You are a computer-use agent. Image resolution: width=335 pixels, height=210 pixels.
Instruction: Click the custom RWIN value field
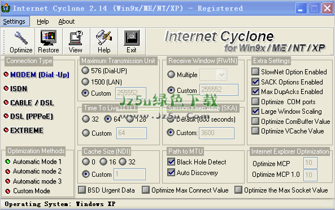pyautogui.click(x=219, y=90)
